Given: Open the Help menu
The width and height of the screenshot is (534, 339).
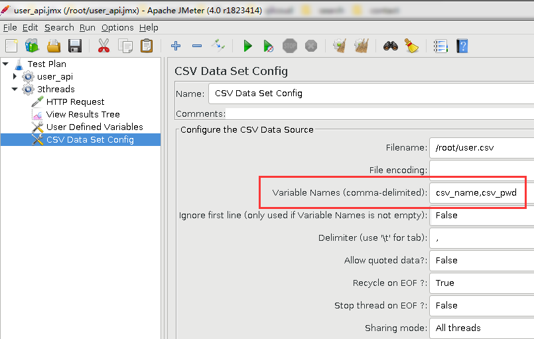Looking at the screenshot, I should pos(149,28).
